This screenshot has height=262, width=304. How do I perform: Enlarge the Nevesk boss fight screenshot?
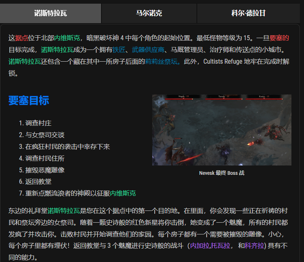222,130
